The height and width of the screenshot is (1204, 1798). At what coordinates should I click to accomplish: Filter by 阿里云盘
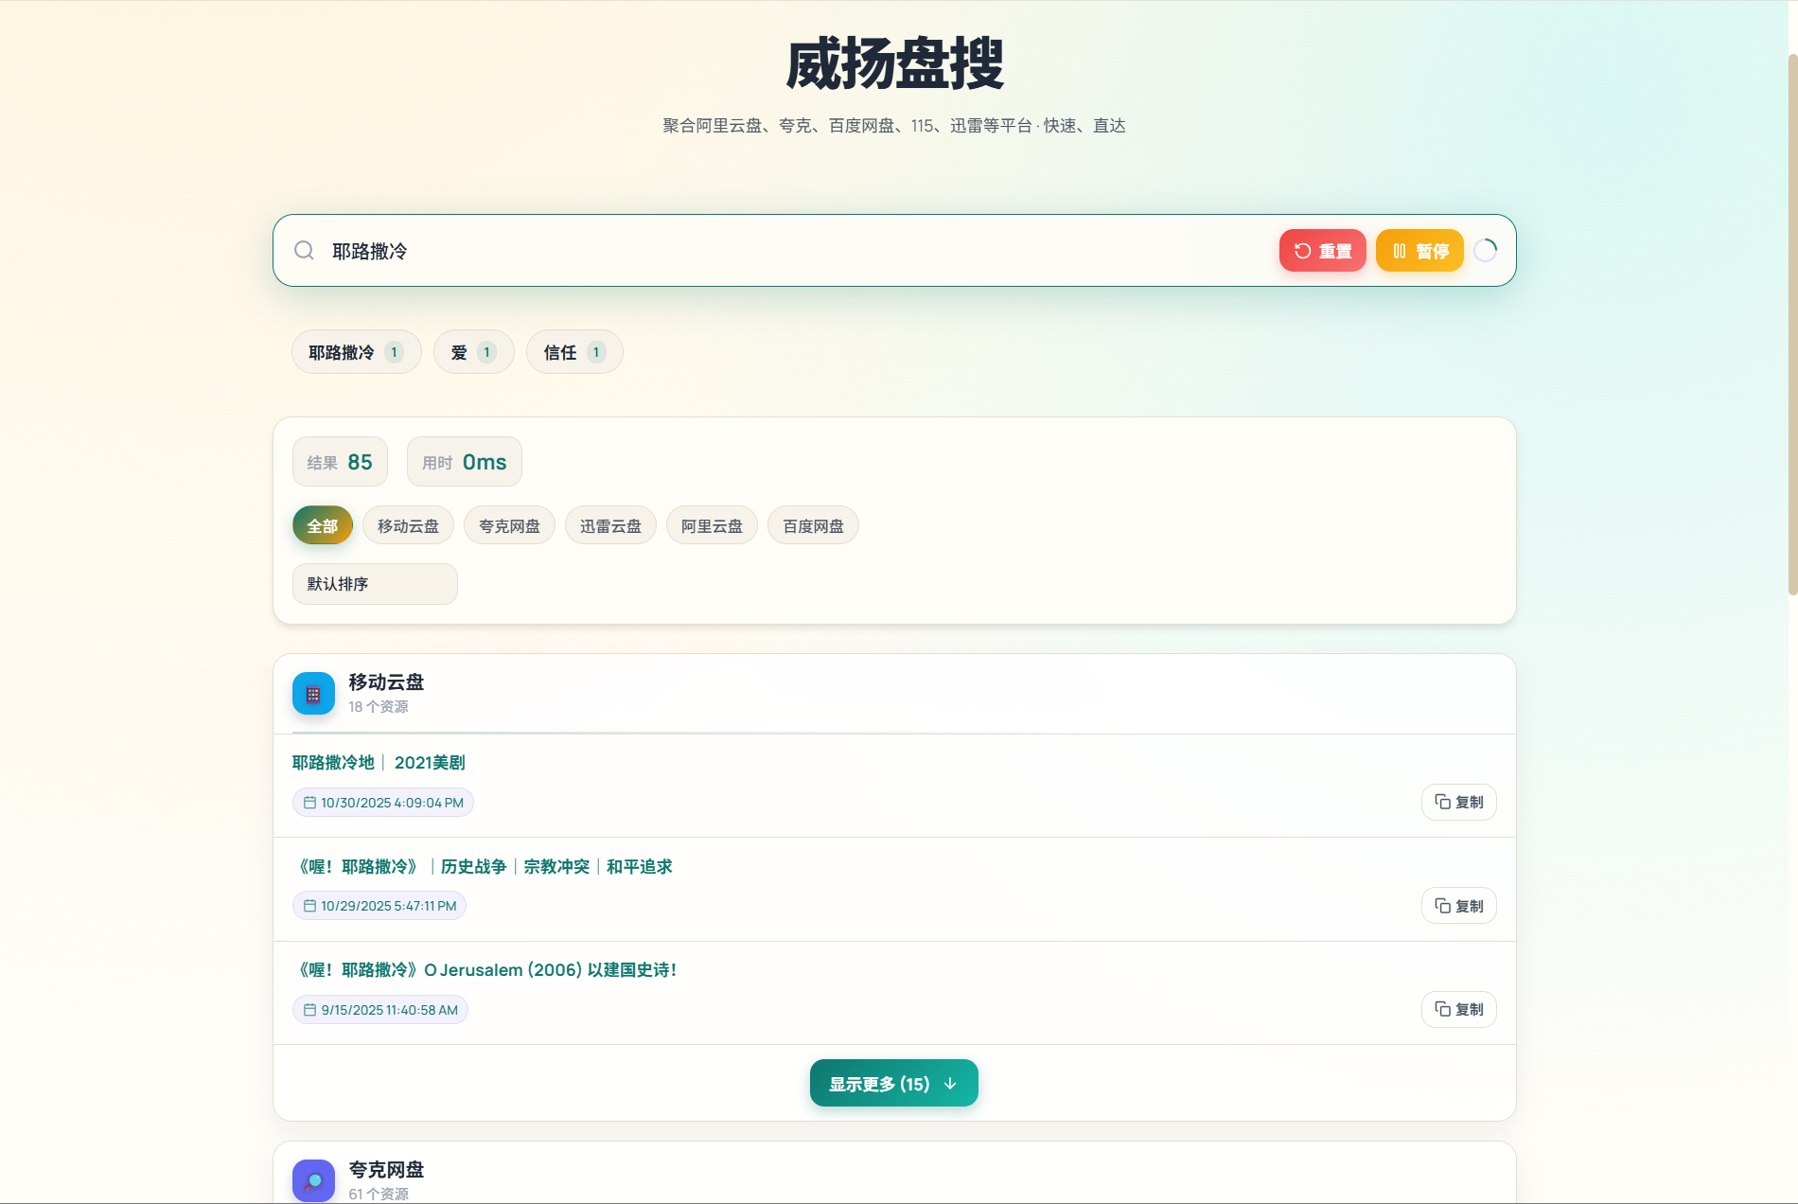pyautogui.click(x=712, y=525)
